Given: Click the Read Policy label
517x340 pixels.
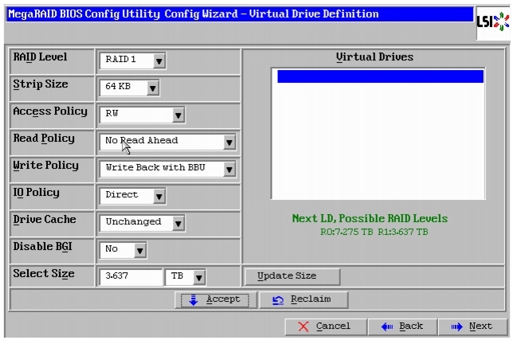Looking at the screenshot, I should coord(44,139).
